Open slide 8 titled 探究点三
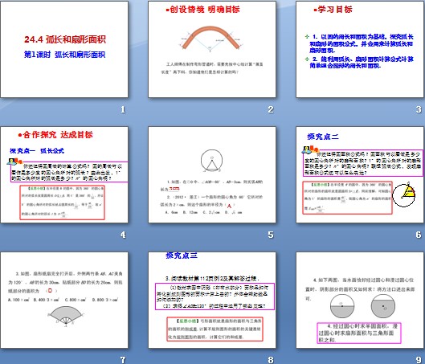This screenshot has height=364, width=425. (212, 300)
